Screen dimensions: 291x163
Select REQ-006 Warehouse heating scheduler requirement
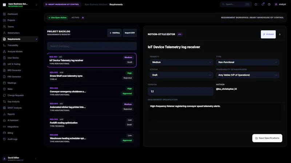coord(92,138)
